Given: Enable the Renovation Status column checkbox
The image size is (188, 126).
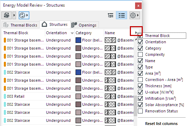Looking at the screenshot, I should pos(140,111).
